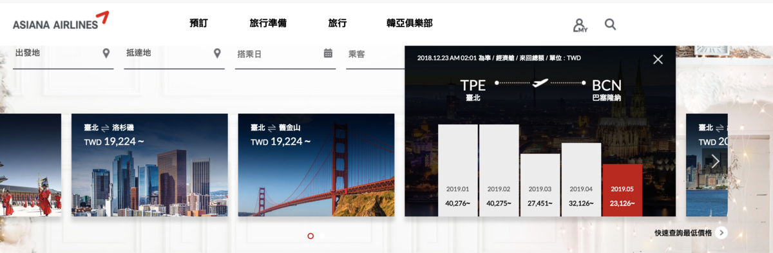Select the 2019.02 fare bar
Image resolution: width=773 pixels, height=253 pixels.
coord(499,171)
